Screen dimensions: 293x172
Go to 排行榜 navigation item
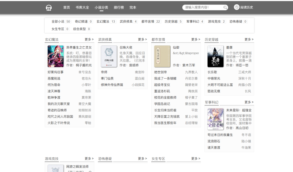(x=119, y=7)
